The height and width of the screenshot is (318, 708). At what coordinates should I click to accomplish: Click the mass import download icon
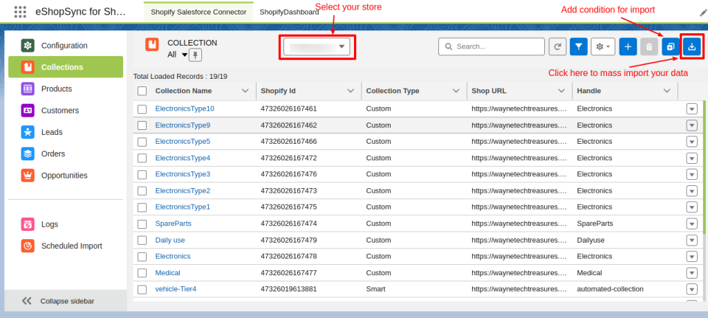[x=691, y=46]
